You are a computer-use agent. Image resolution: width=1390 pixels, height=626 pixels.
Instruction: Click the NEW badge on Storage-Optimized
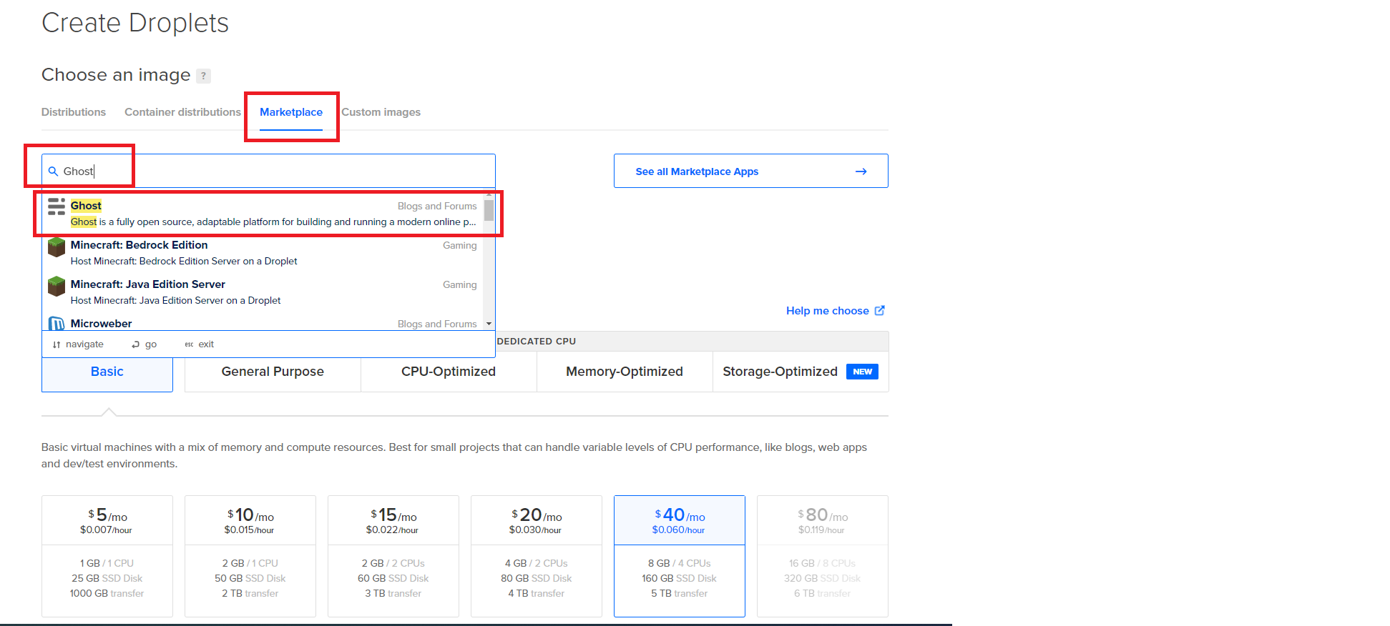pyautogui.click(x=862, y=372)
